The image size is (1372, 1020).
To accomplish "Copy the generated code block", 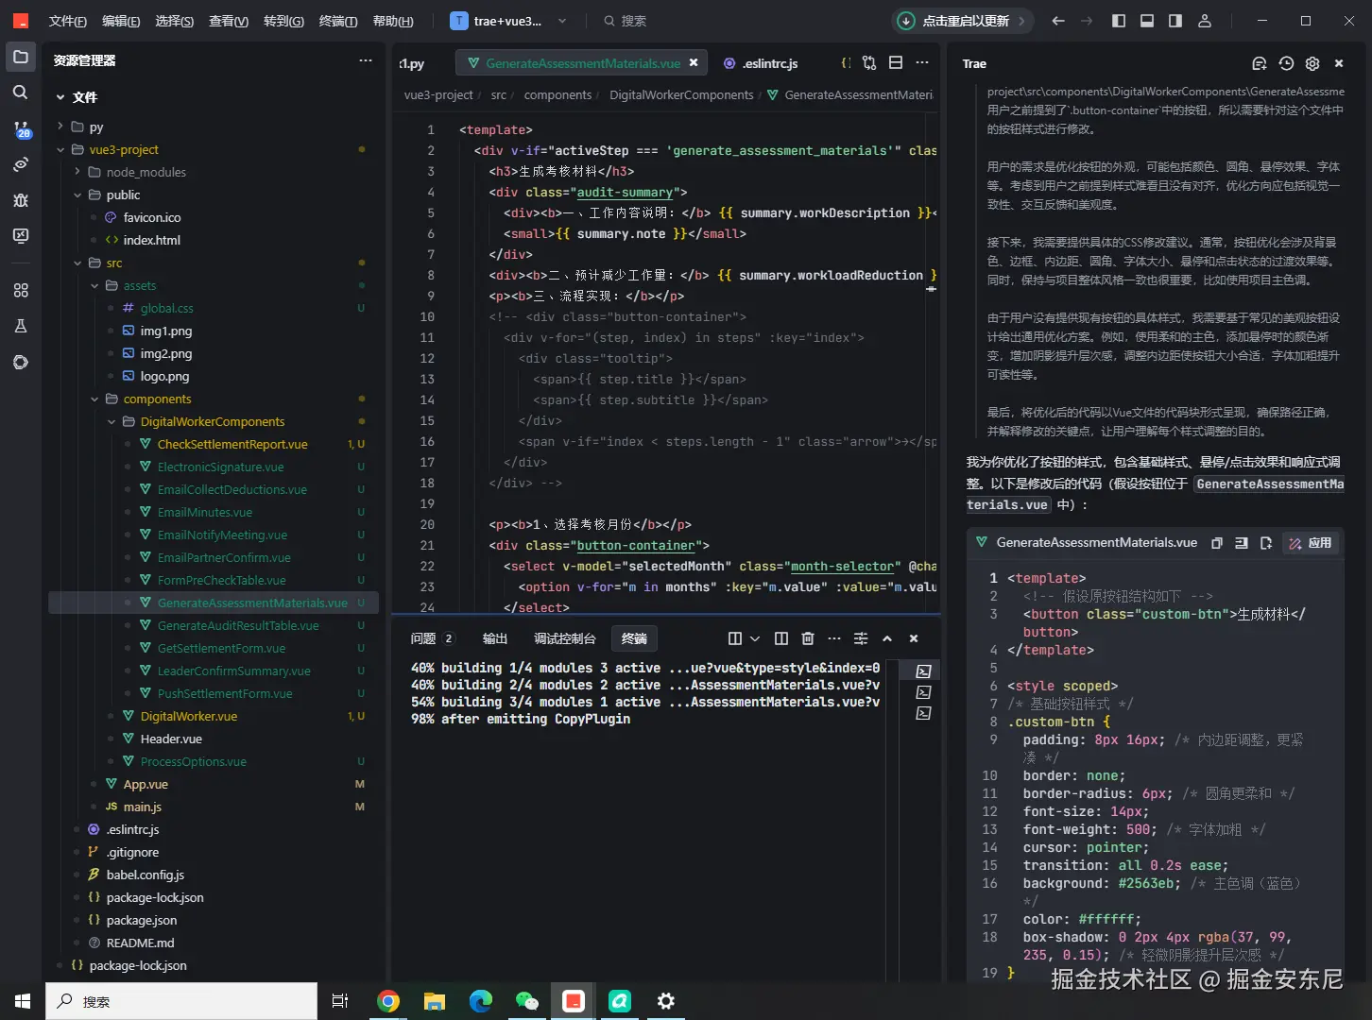I will [1217, 543].
